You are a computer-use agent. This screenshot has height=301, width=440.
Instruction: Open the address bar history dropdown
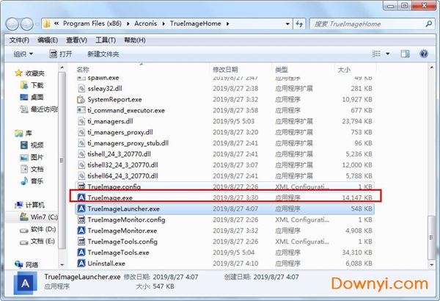tap(287, 24)
